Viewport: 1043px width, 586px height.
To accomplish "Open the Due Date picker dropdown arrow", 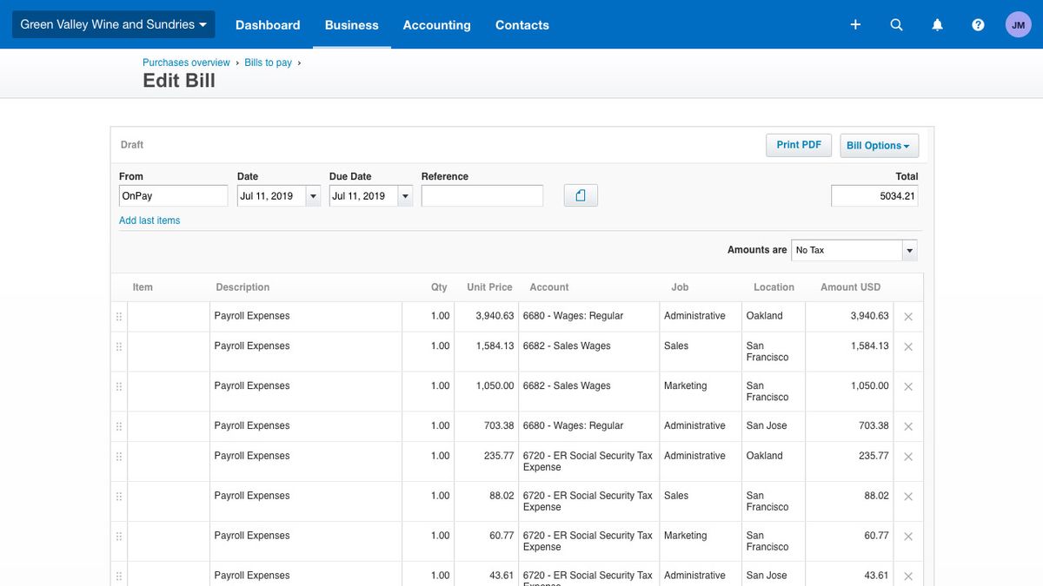I will 405,196.
